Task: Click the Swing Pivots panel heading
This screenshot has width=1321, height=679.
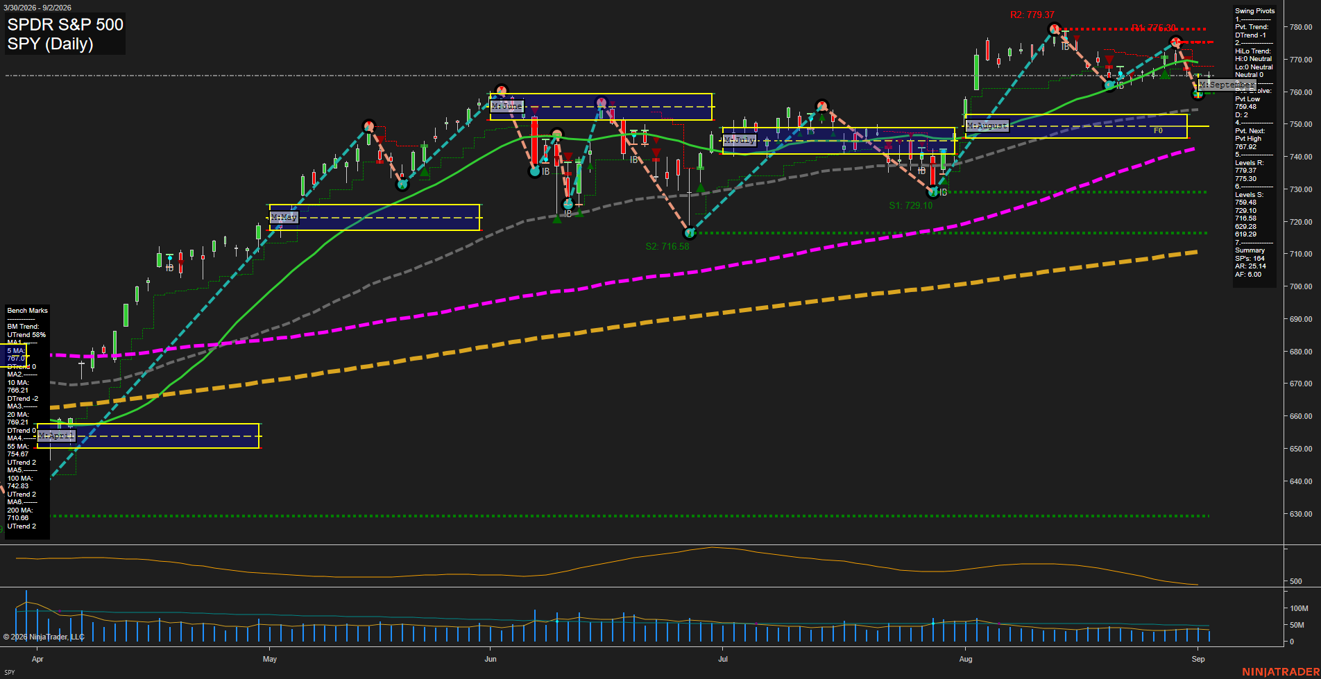Action: tap(1255, 11)
